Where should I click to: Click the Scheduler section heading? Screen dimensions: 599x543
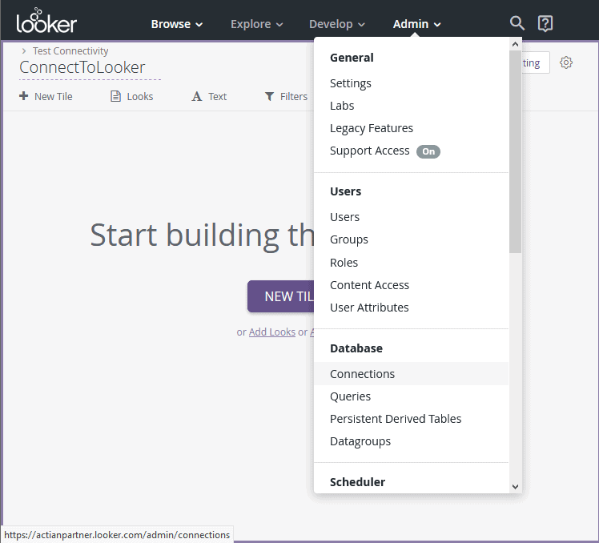click(x=357, y=482)
